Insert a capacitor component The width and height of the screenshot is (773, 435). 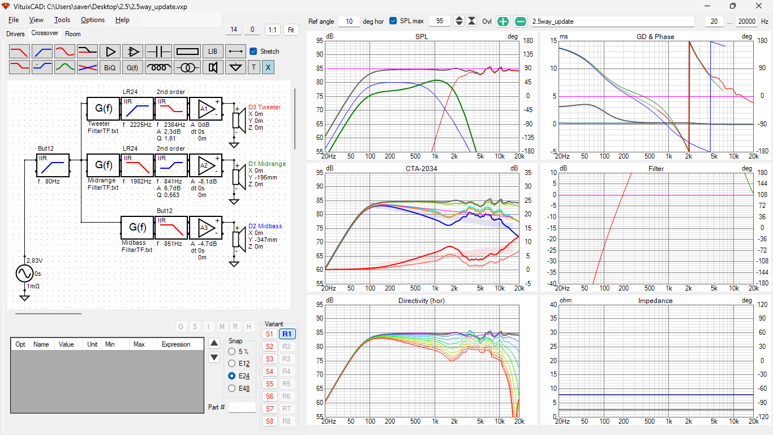(x=158, y=51)
